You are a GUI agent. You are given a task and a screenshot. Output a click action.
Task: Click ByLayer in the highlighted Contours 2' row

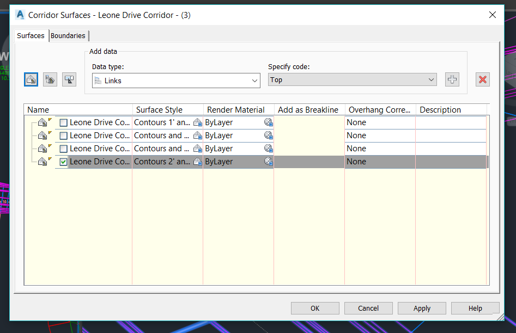(219, 162)
